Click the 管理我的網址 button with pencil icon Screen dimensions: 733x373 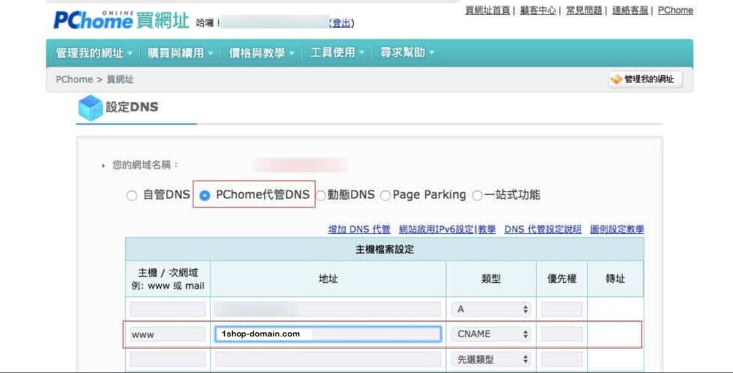pos(645,79)
